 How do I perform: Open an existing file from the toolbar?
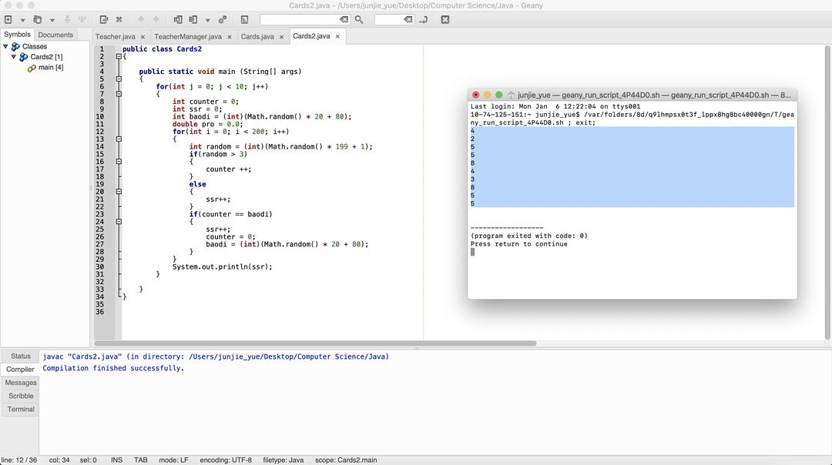[x=37, y=19]
